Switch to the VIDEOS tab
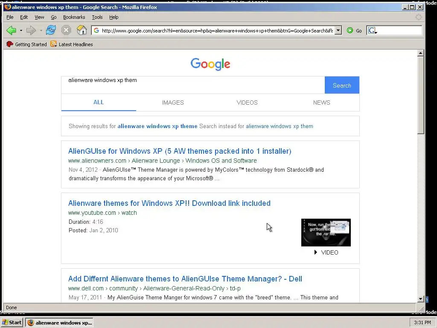Viewport: 437px width, 328px height. click(x=247, y=102)
